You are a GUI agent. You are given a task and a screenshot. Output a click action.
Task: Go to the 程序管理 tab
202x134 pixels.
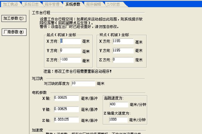[52, 4]
